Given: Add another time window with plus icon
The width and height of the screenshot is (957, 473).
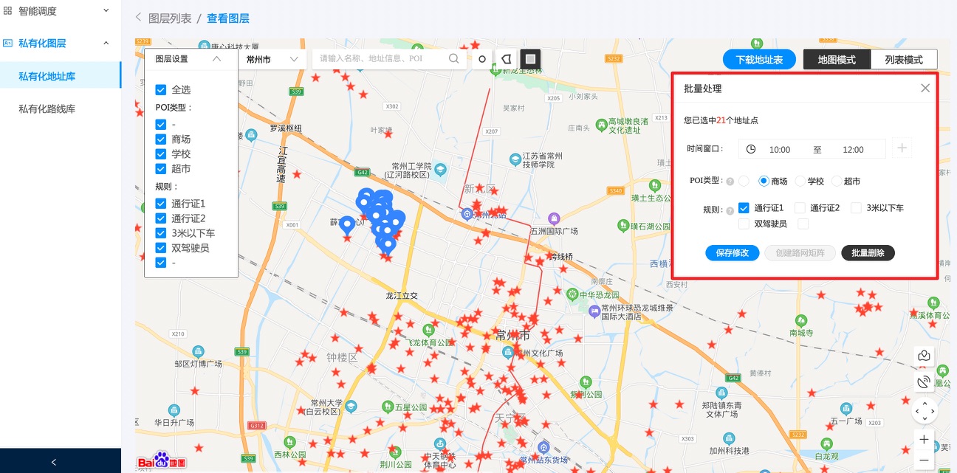Looking at the screenshot, I should click(x=902, y=148).
